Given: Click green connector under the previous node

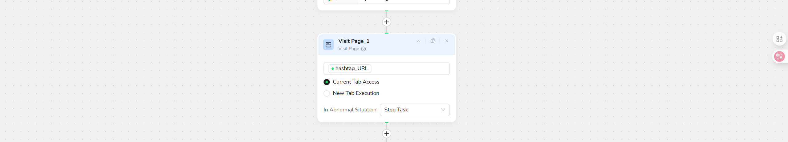Looking at the screenshot, I should 387,11.
